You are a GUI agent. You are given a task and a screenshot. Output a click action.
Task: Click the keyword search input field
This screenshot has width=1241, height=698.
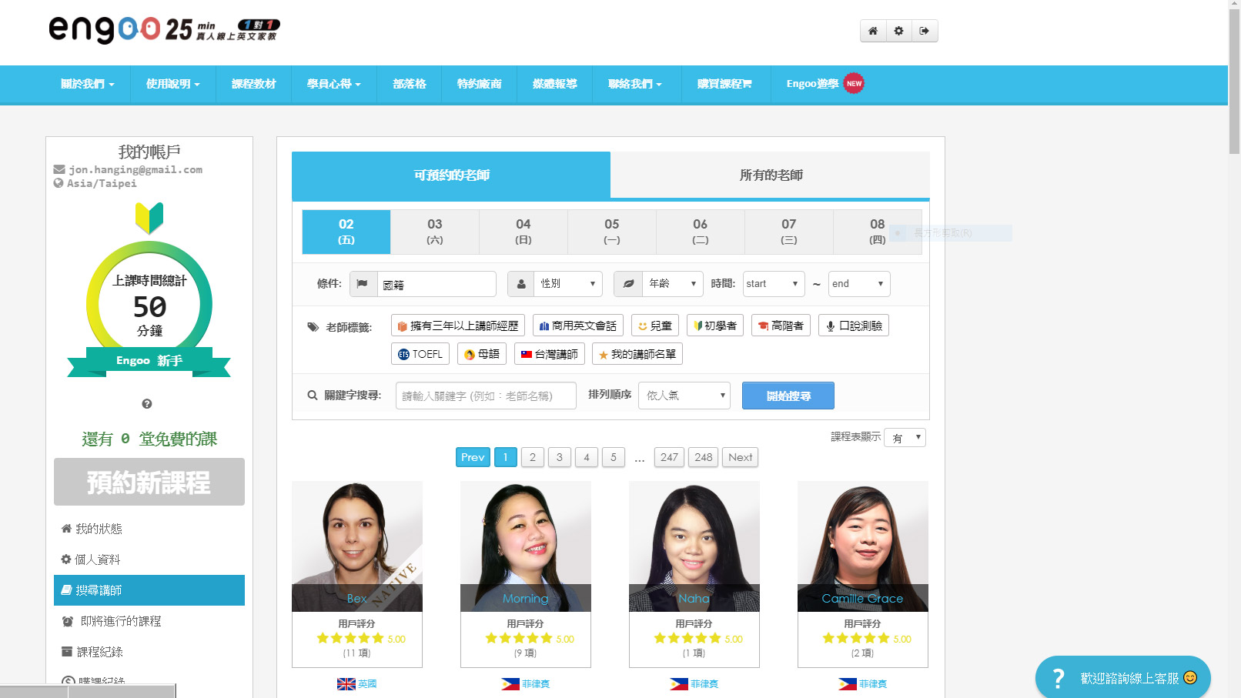(486, 396)
